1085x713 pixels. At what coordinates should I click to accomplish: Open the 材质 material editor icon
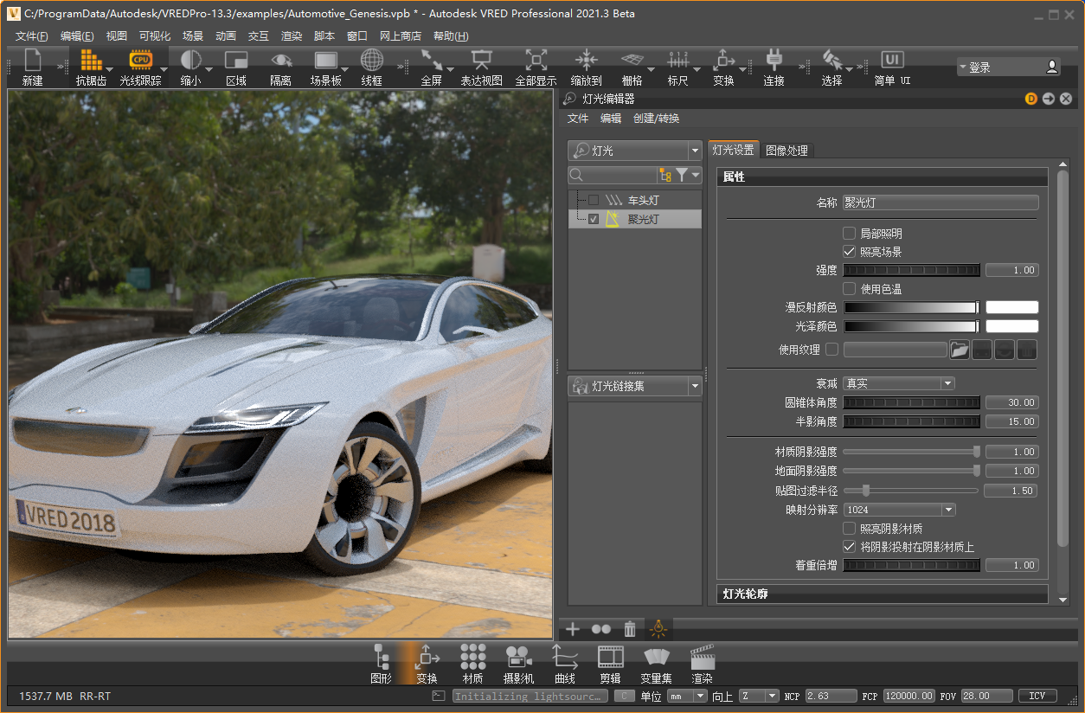(472, 657)
